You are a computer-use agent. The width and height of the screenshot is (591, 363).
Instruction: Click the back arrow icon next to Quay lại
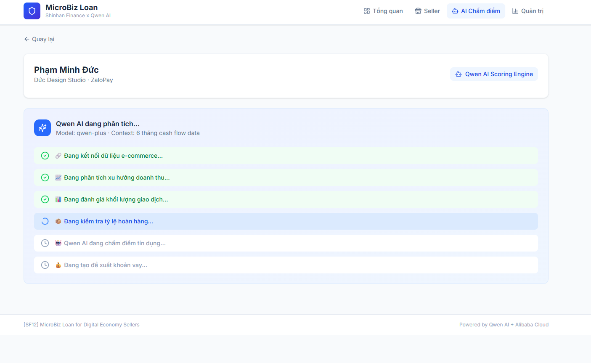click(x=27, y=39)
